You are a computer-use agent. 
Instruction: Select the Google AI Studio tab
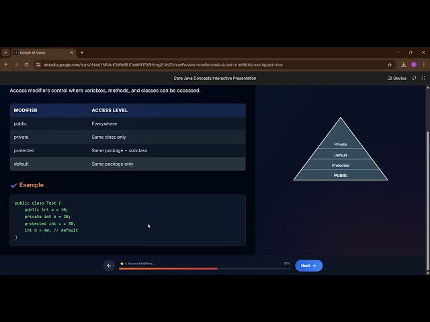click(42, 52)
